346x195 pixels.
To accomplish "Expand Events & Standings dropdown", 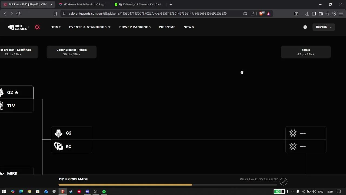I will tap(90, 27).
